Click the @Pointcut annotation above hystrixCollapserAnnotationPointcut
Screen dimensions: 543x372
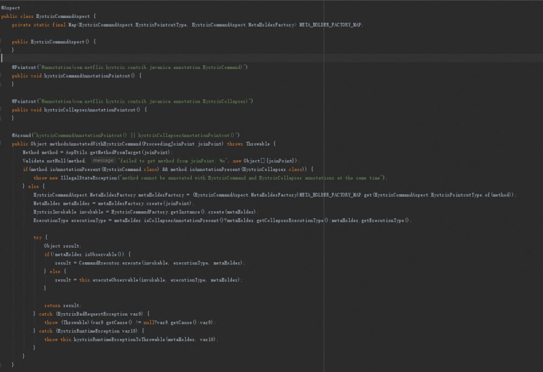24,102
